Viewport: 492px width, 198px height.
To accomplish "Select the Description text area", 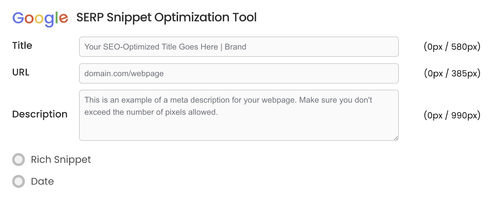I will coord(239,115).
